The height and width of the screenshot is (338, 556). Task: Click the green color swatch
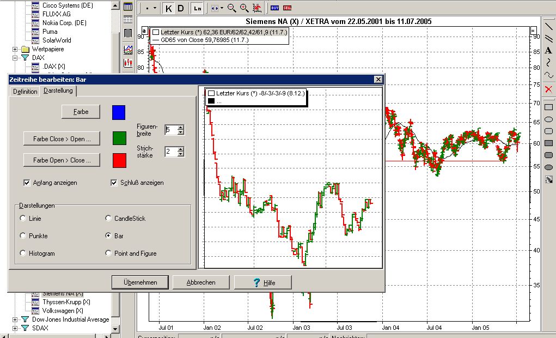click(119, 138)
